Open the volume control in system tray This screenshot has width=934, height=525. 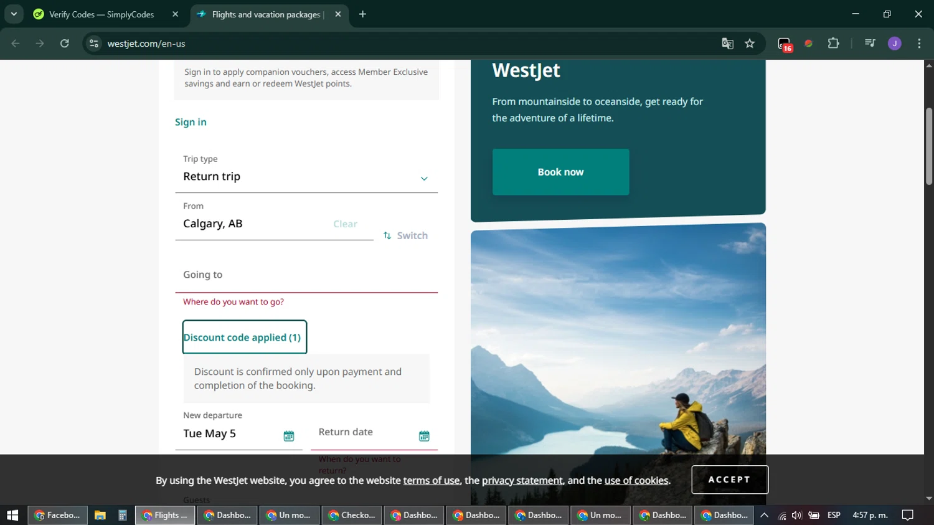[797, 515]
